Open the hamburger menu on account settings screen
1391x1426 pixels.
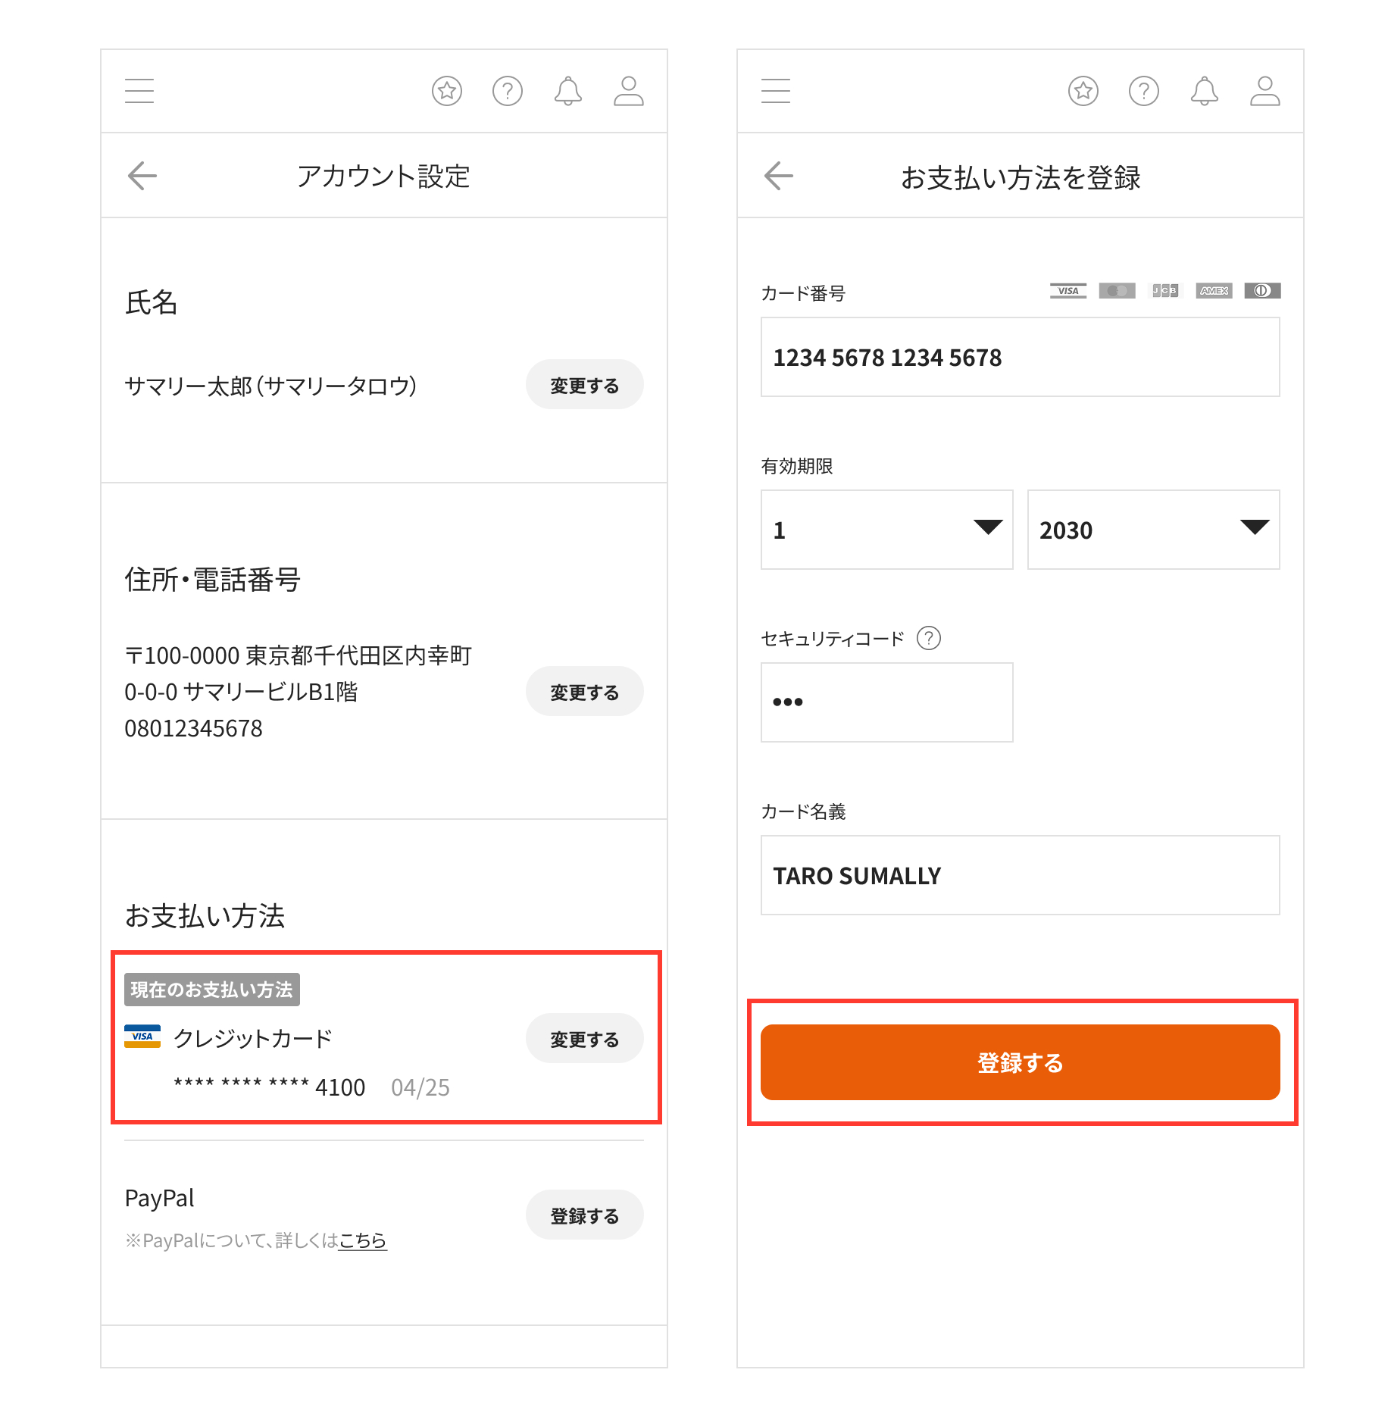(x=139, y=90)
